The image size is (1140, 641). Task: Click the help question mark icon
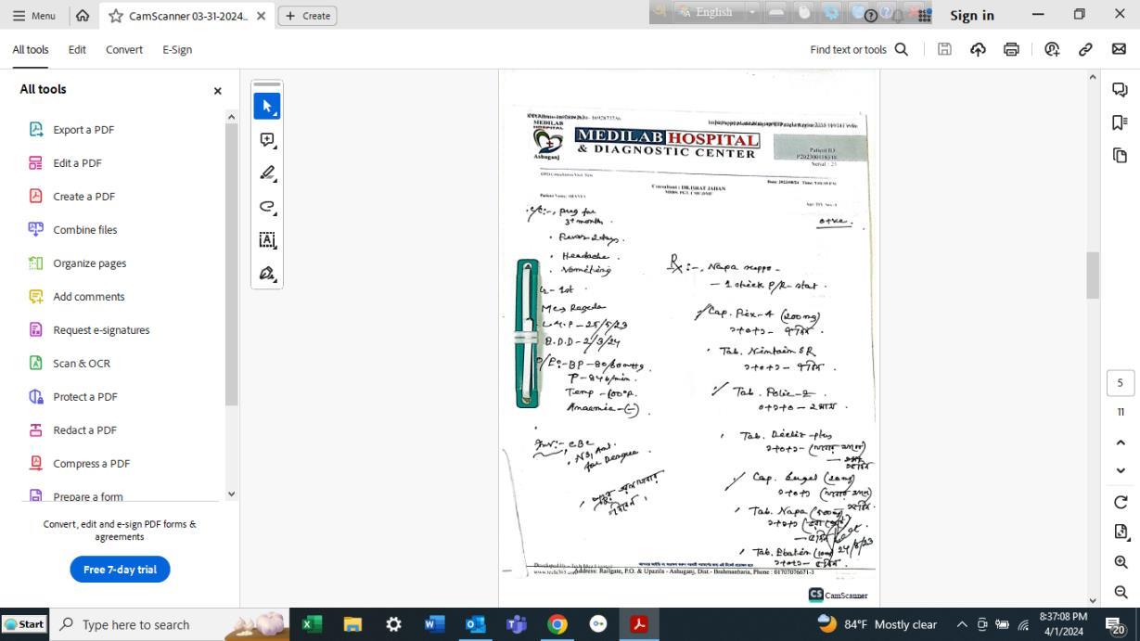point(870,16)
